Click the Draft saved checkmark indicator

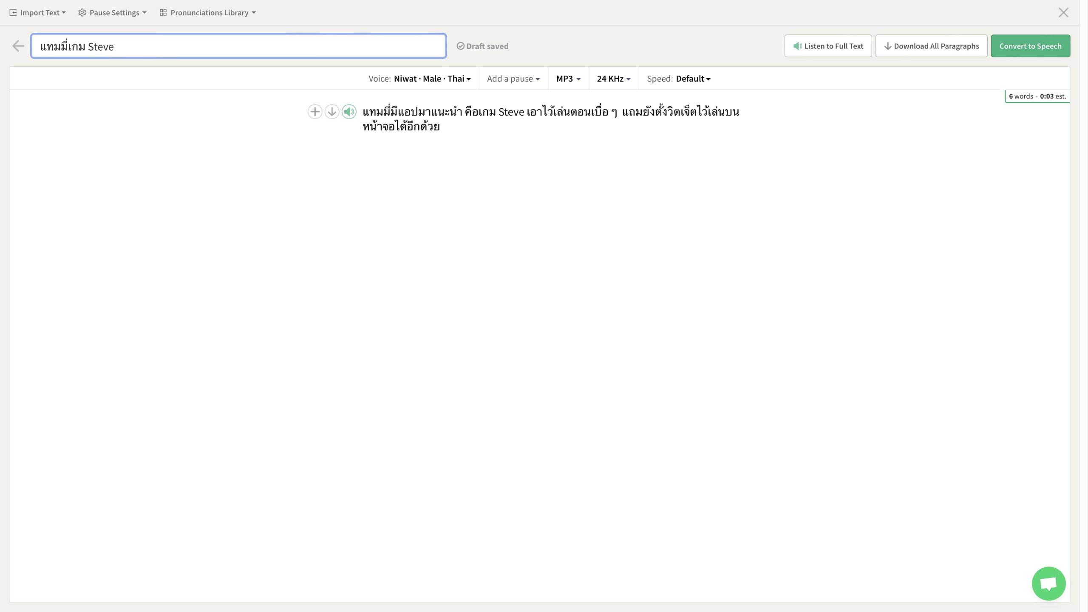point(460,46)
